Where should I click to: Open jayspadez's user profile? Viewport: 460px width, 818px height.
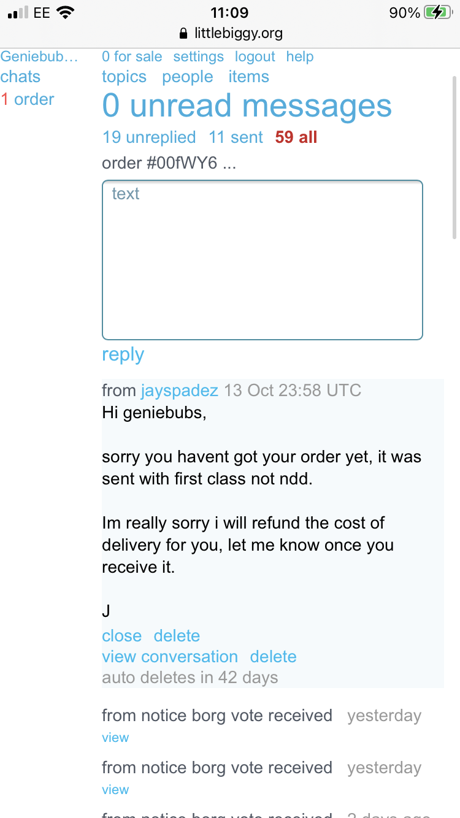coord(179,391)
